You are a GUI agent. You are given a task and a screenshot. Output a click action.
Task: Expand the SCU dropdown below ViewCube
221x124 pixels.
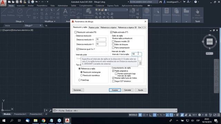[x=210, y=53]
